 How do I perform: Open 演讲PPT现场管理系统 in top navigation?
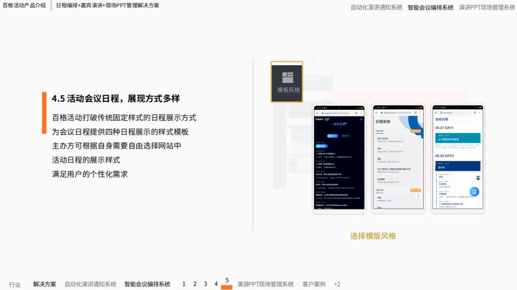487,7
